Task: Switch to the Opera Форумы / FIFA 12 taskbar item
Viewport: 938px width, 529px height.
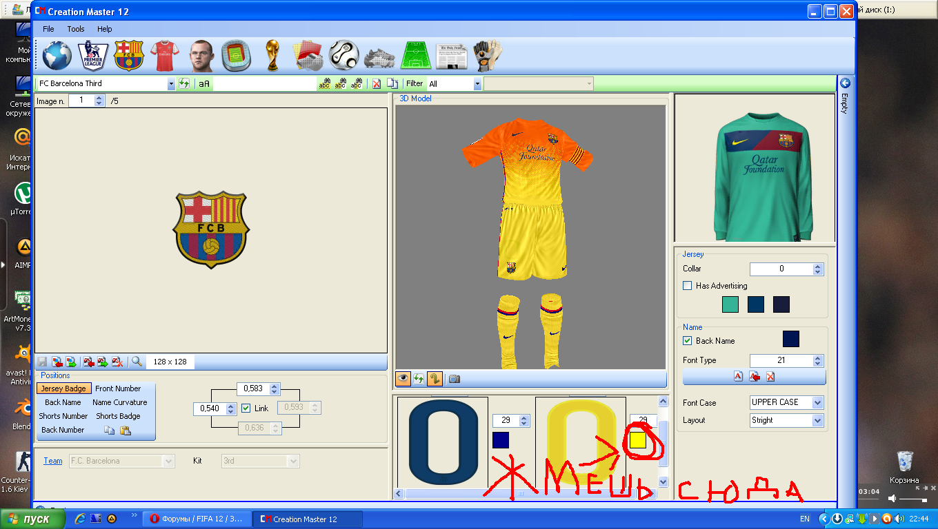Action: click(x=197, y=519)
